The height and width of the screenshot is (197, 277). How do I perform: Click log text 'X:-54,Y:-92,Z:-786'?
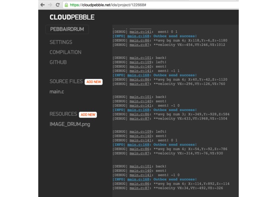[x=208, y=149]
